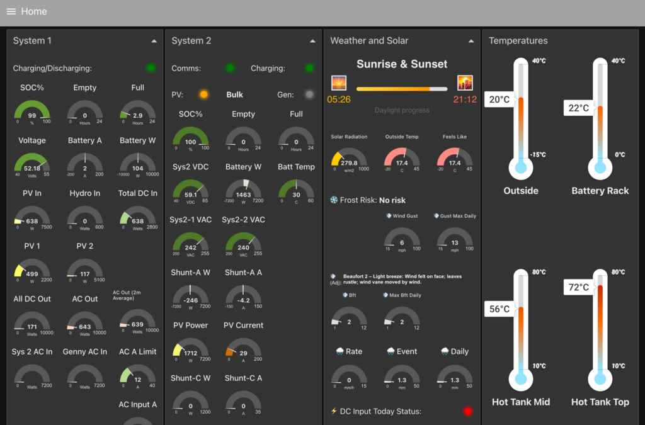Click the sunset image icon

[x=465, y=82]
